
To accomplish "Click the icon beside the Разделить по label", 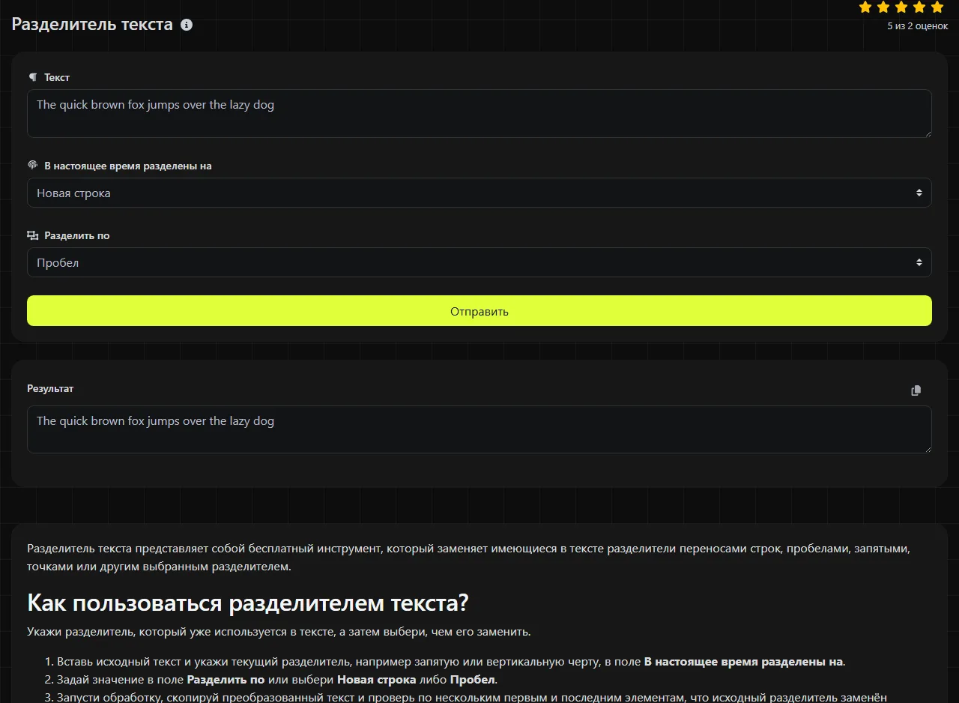I will coord(32,235).
